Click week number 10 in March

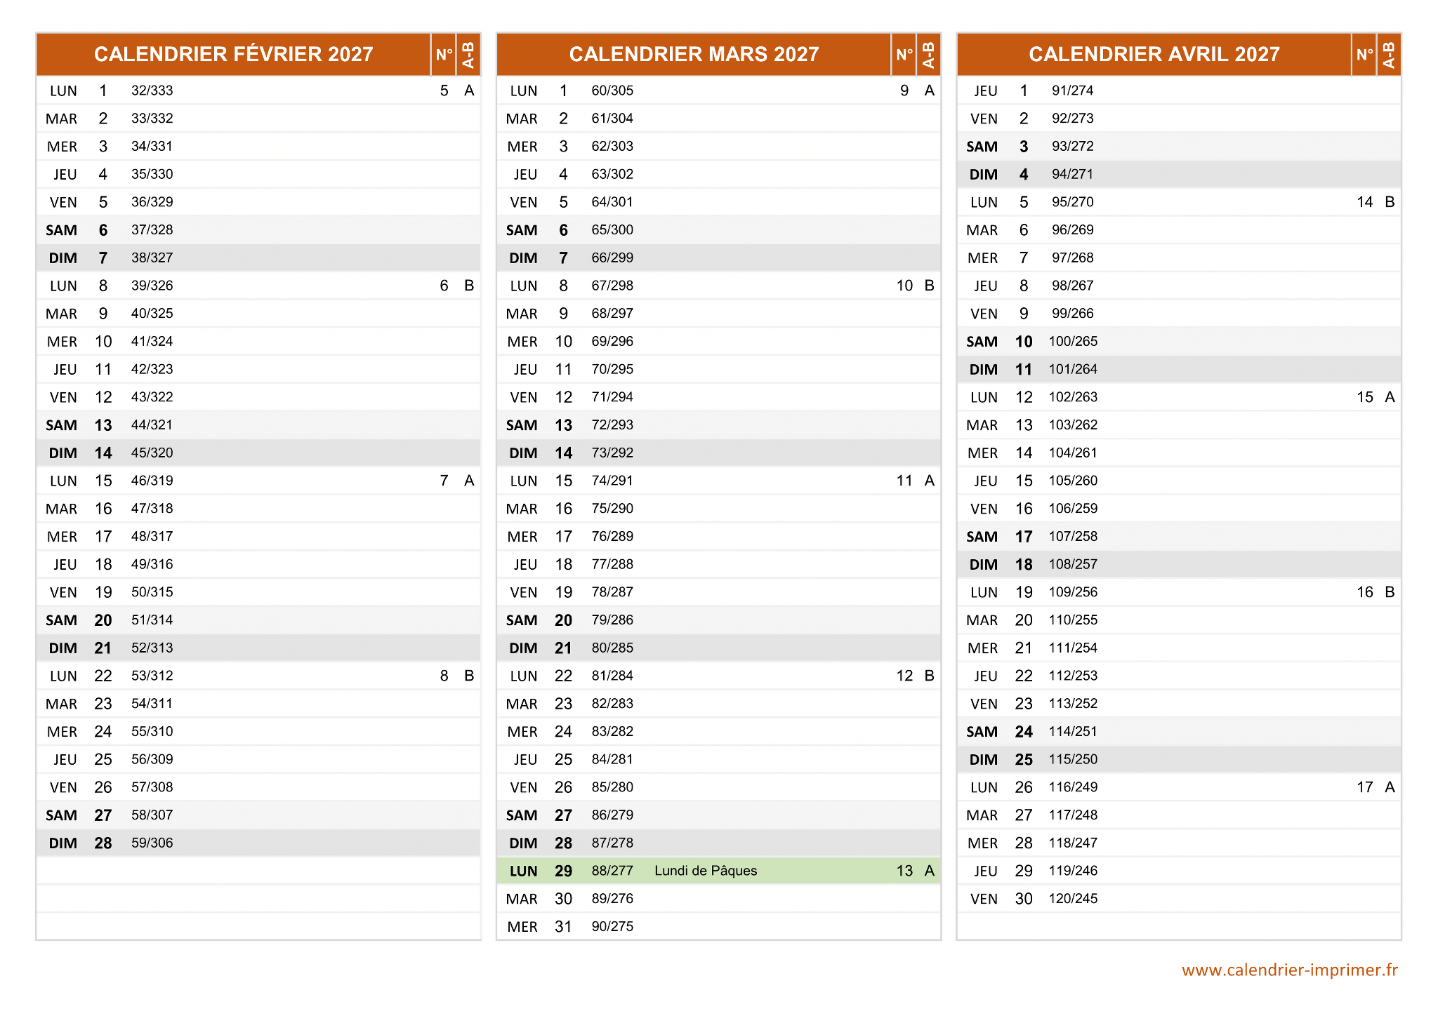pyautogui.click(x=904, y=286)
